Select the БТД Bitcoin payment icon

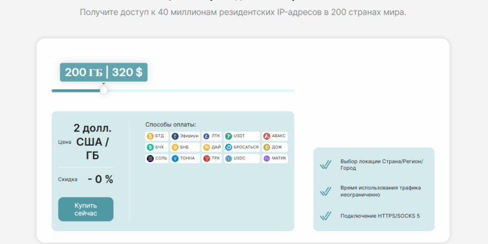tap(157, 136)
